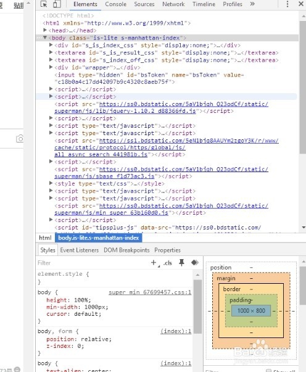
Task: Click the position label in box model
Action: point(221,267)
